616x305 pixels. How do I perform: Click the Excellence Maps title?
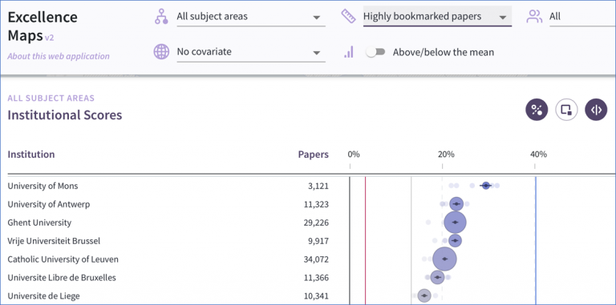coord(43,26)
